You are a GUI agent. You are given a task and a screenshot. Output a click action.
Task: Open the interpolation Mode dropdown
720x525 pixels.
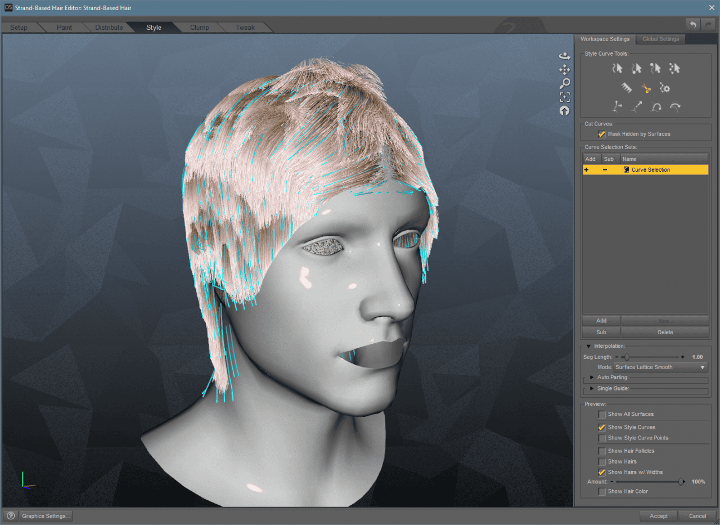(x=660, y=367)
